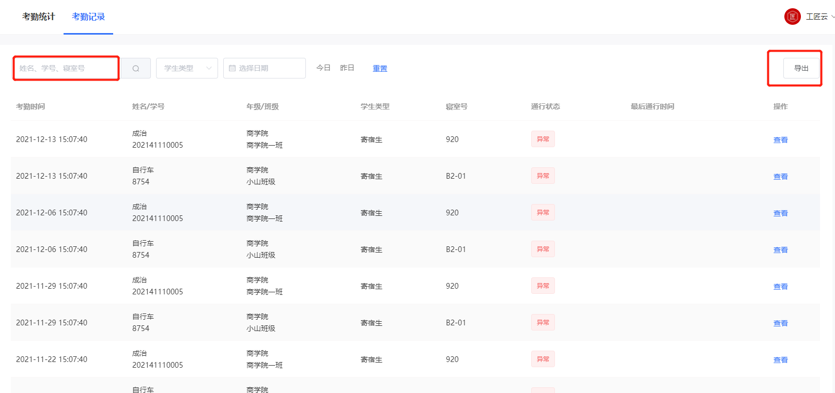Click 查看 for 成治 on 2021-12-13
Screen dimensions: 835x393
click(x=780, y=140)
